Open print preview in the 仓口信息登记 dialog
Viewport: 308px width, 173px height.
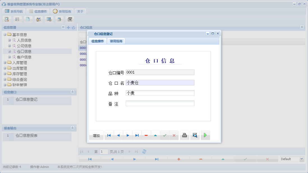(195, 135)
